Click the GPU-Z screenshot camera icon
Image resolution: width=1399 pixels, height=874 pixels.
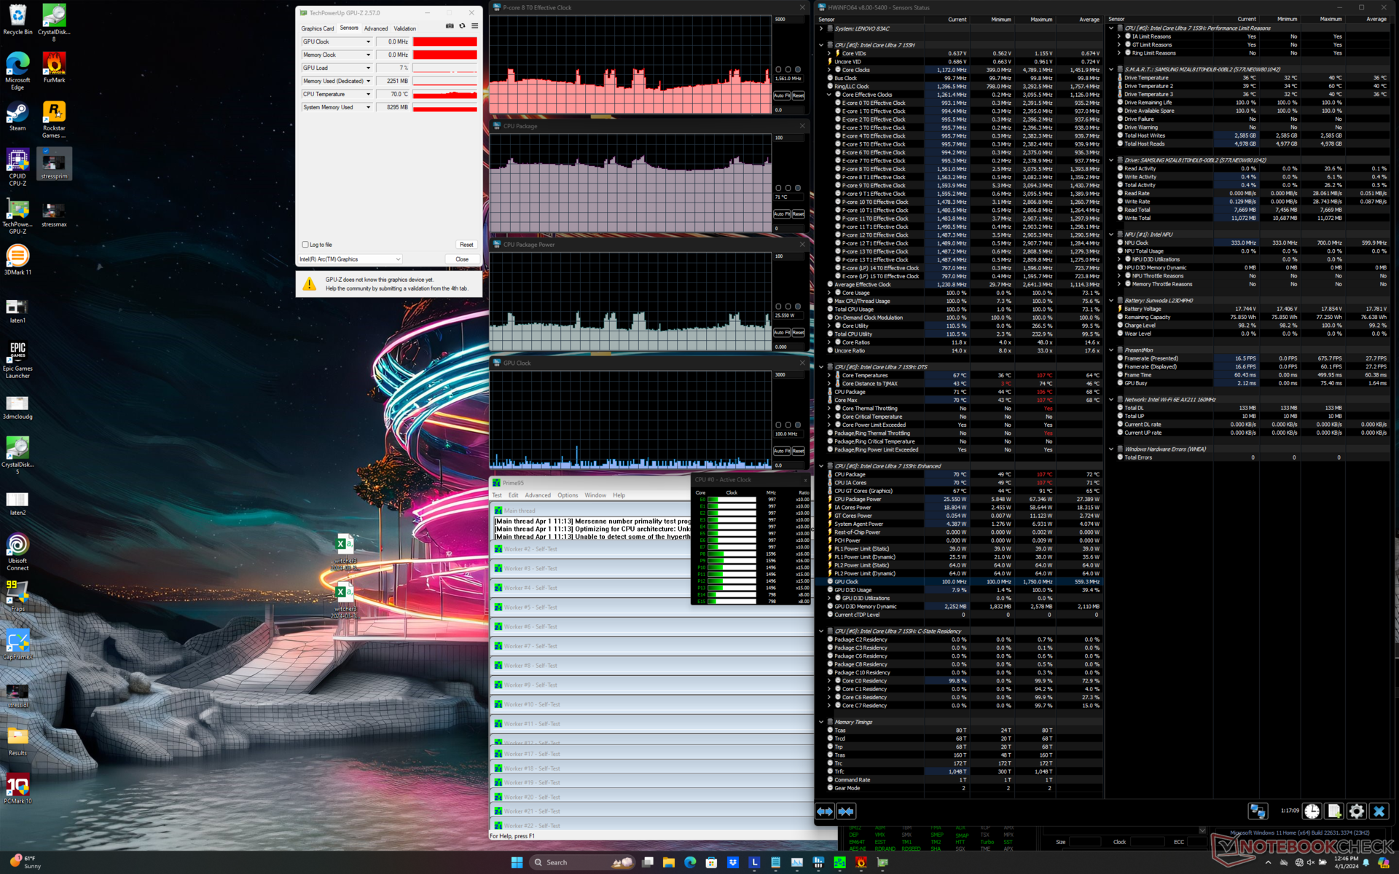click(450, 26)
